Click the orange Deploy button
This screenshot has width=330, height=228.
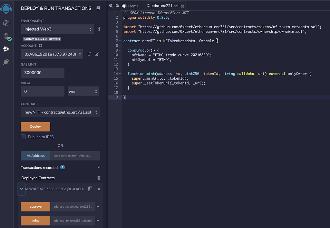(35, 126)
